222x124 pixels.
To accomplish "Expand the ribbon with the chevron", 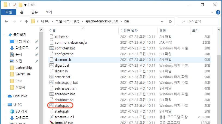I will 212,12.
